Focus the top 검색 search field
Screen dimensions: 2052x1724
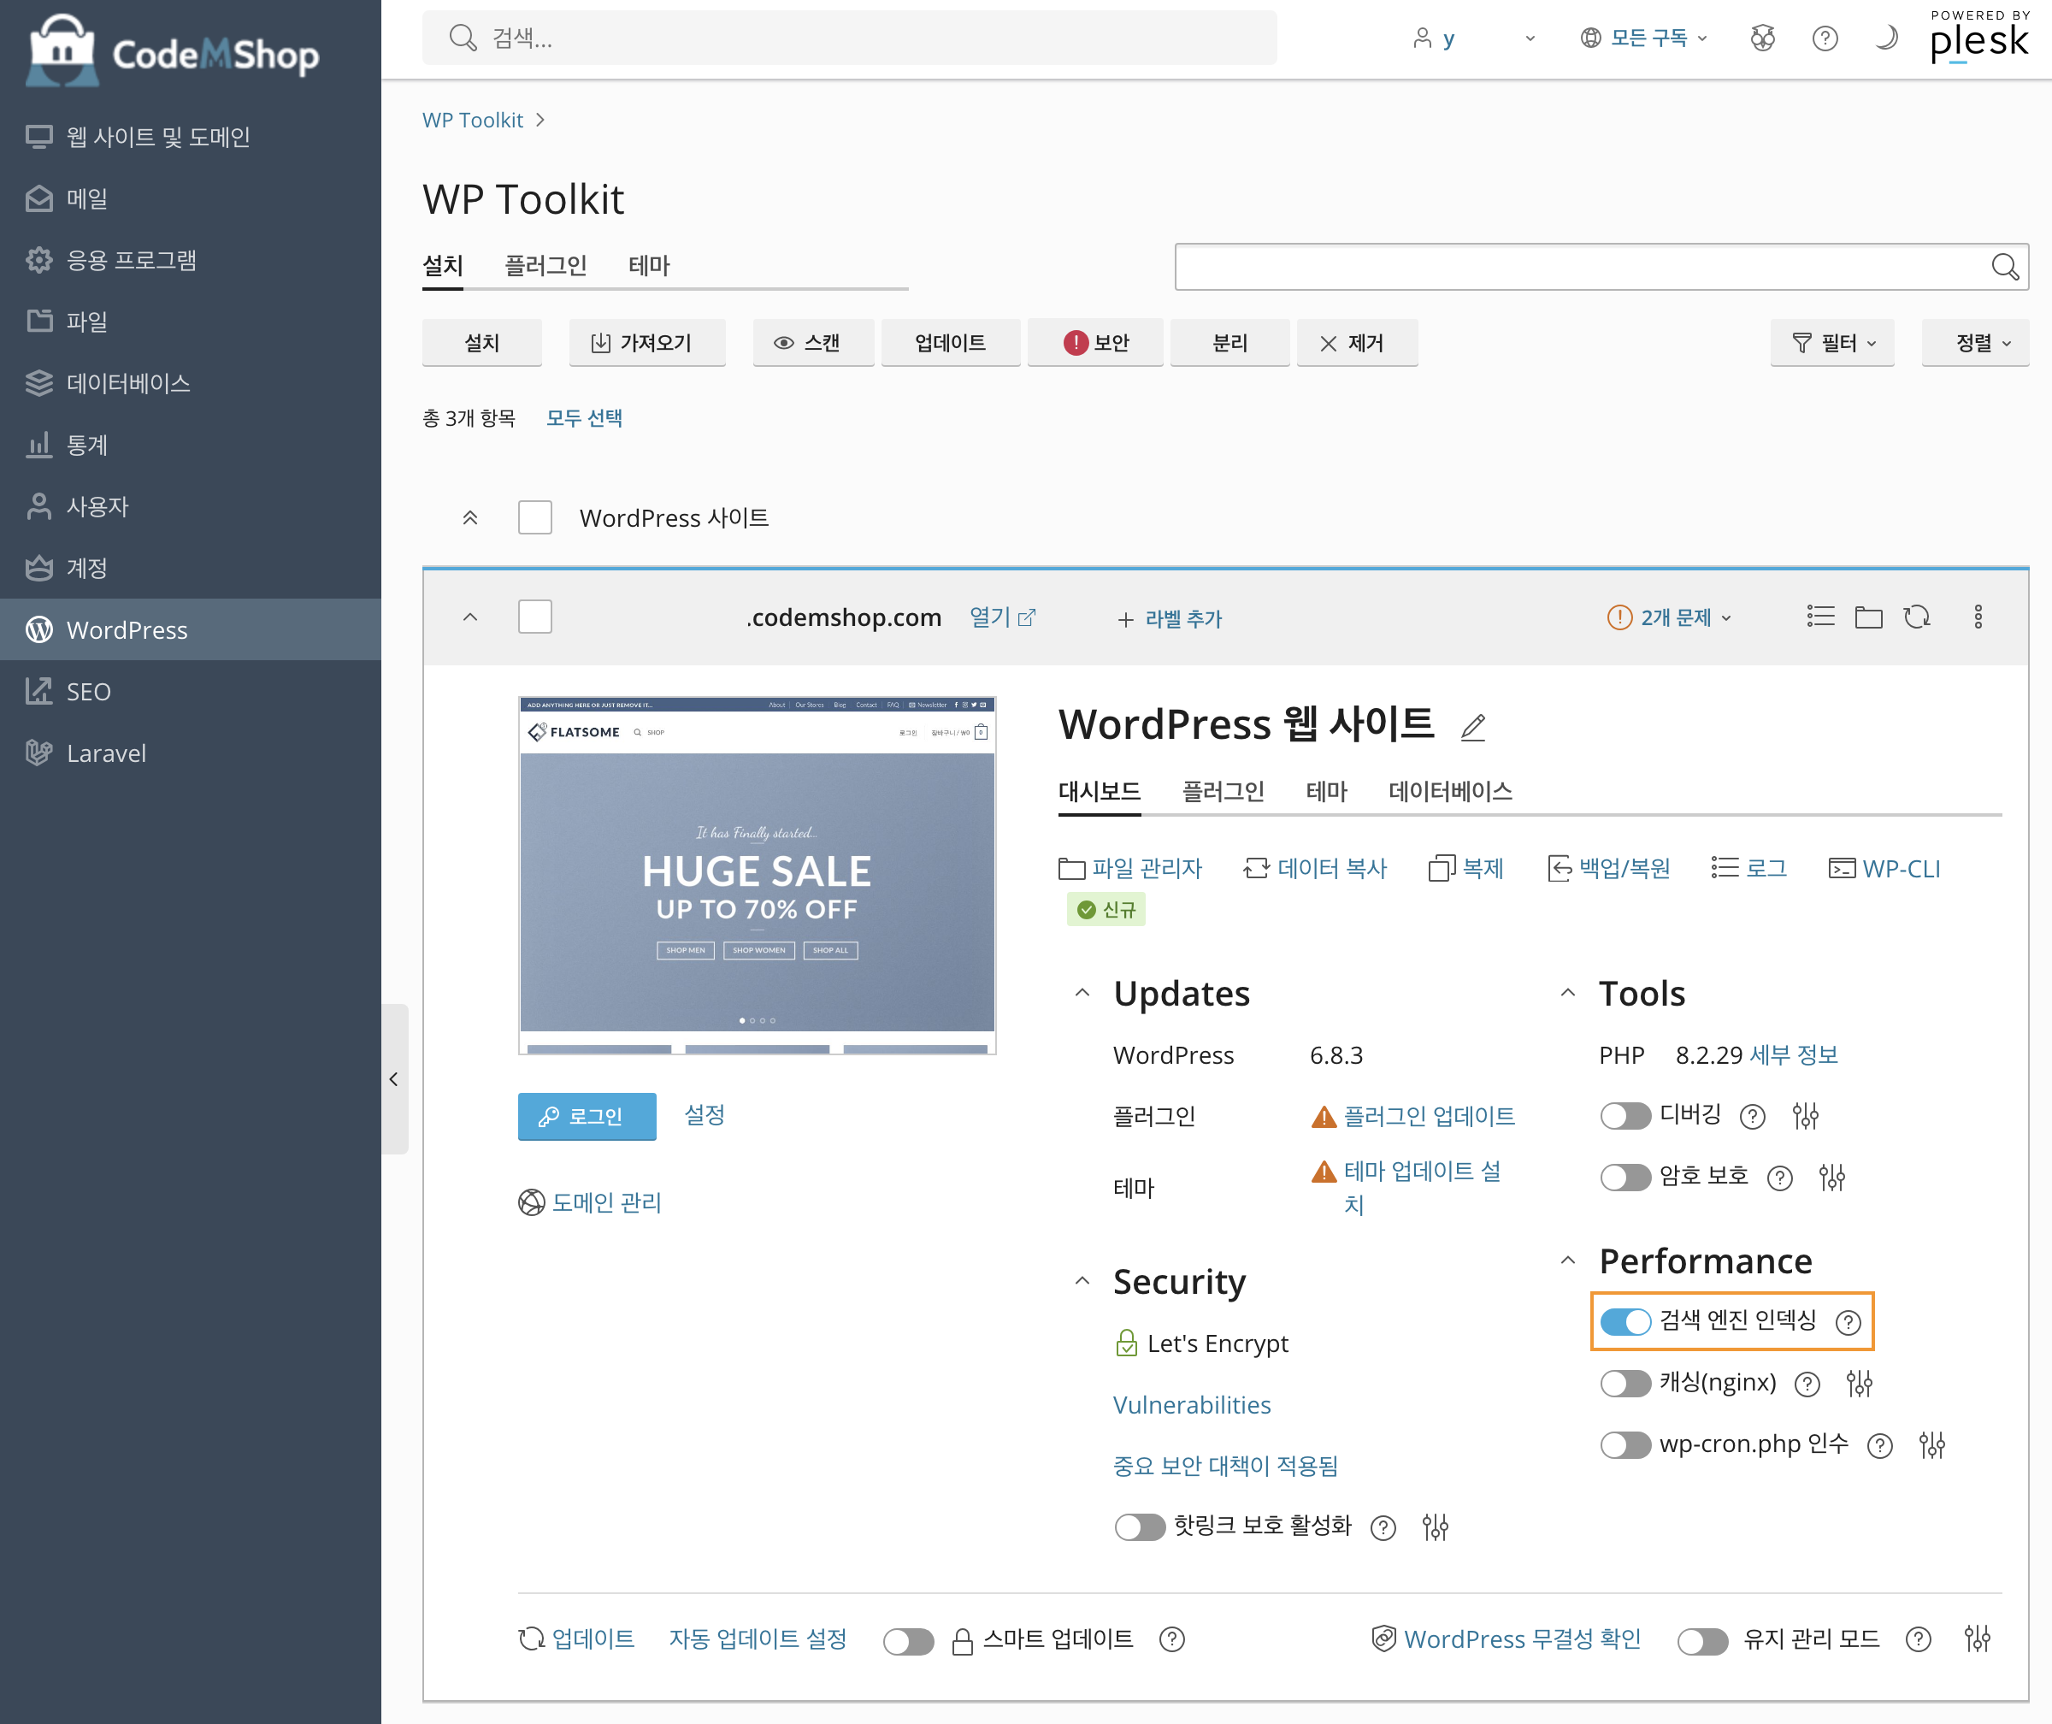pyautogui.click(x=850, y=38)
